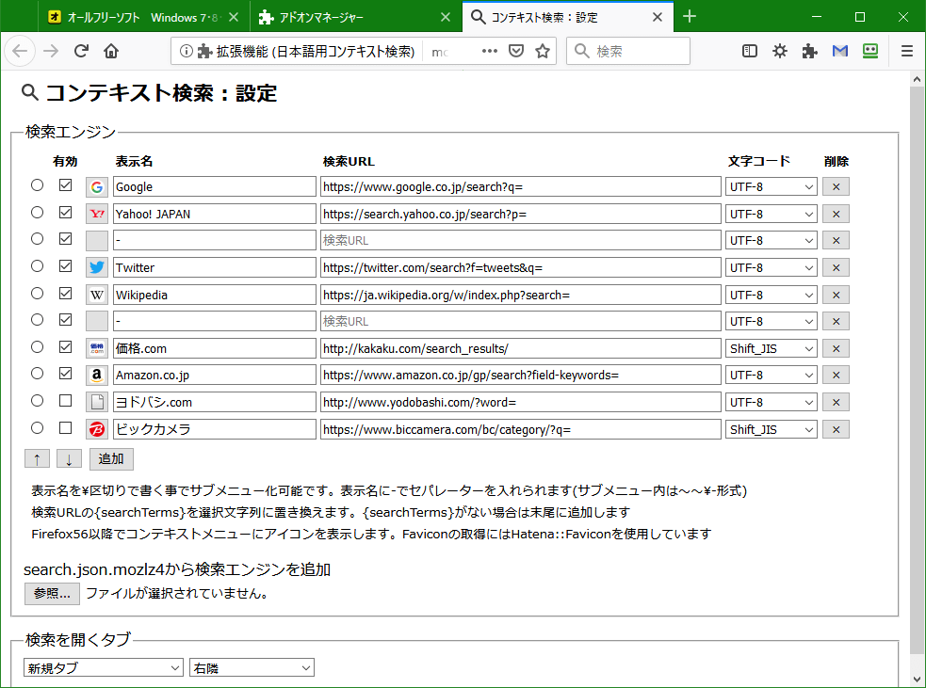The height and width of the screenshot is (688, 926).
Task: Open the Twitter row encoding dropdown
Action: pyautogui.click(x=772, y=268)
